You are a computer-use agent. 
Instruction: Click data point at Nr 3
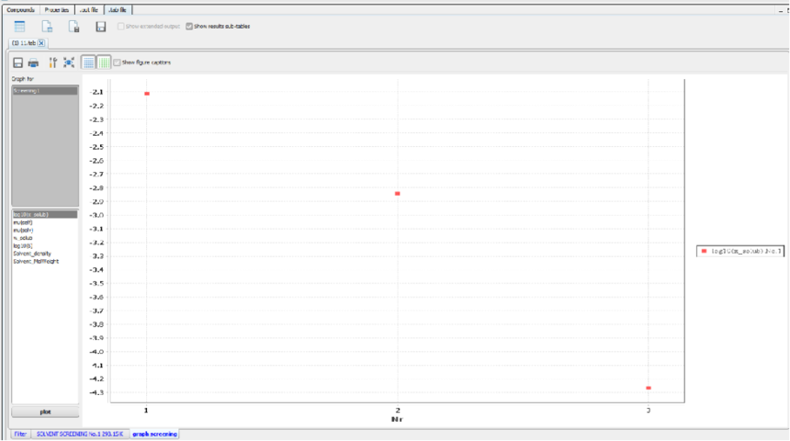(649, 388)
